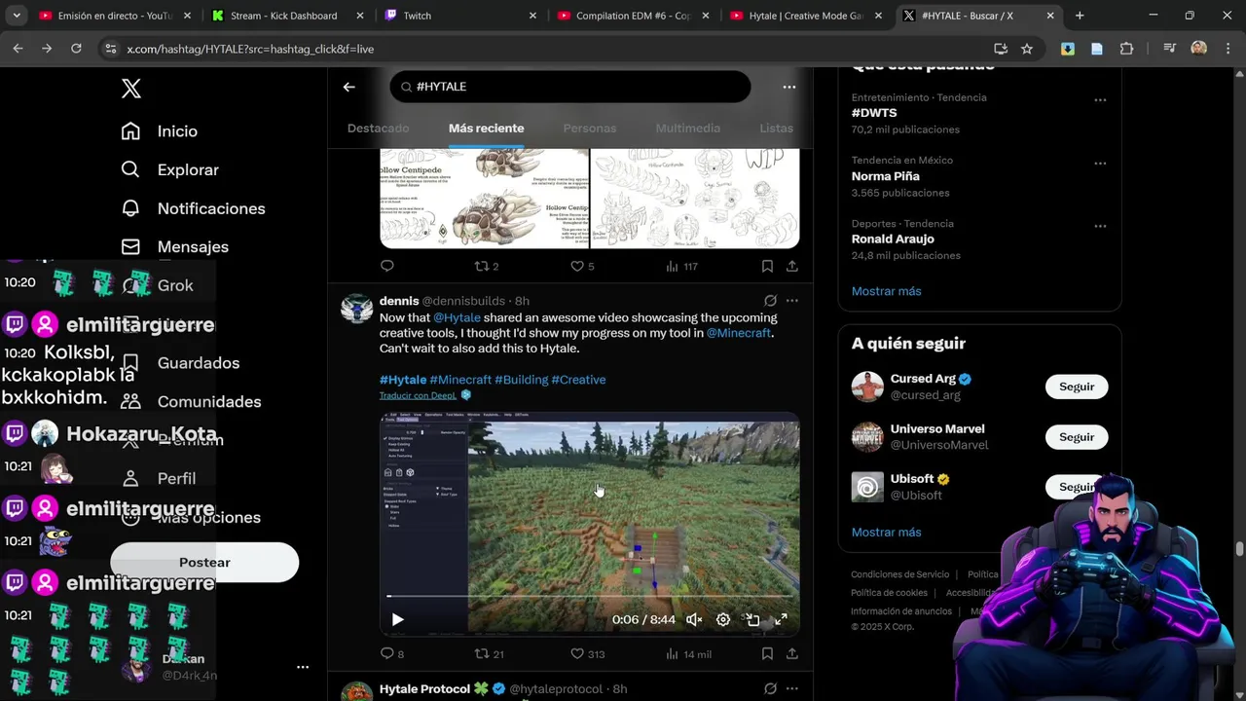This screenshot has height=701, width=1246.
Task: Follow Cursed Arg with Seguir
Action: (1077, 387)
